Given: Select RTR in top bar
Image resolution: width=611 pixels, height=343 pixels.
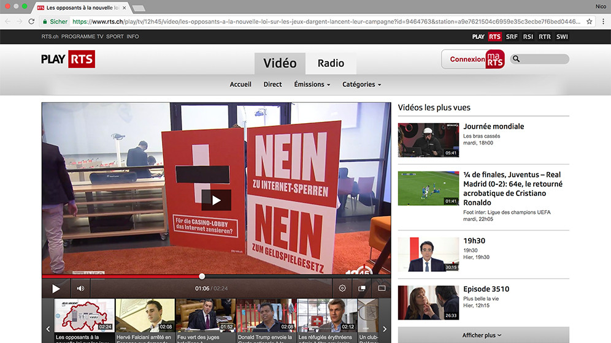Looking at the screenshot, I should [x=545, y=37].
